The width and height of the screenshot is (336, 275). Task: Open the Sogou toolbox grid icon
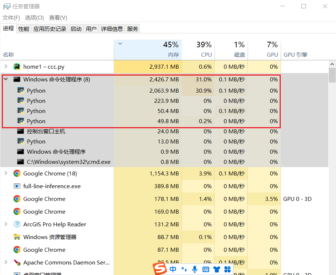(x=227, y=269)
